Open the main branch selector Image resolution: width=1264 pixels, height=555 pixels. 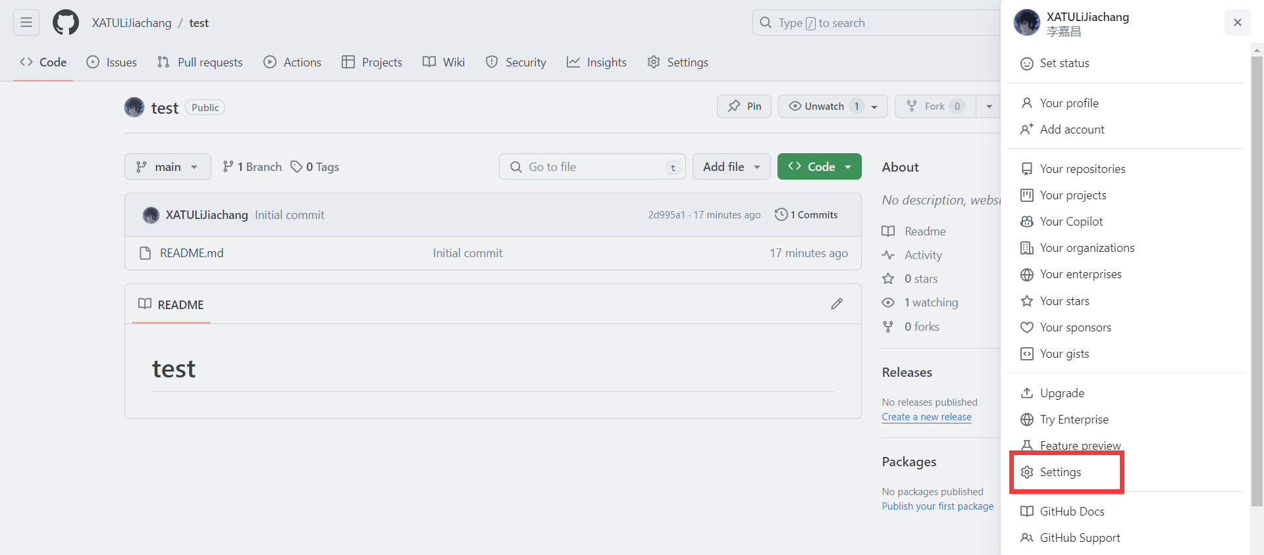coord(168,167)
